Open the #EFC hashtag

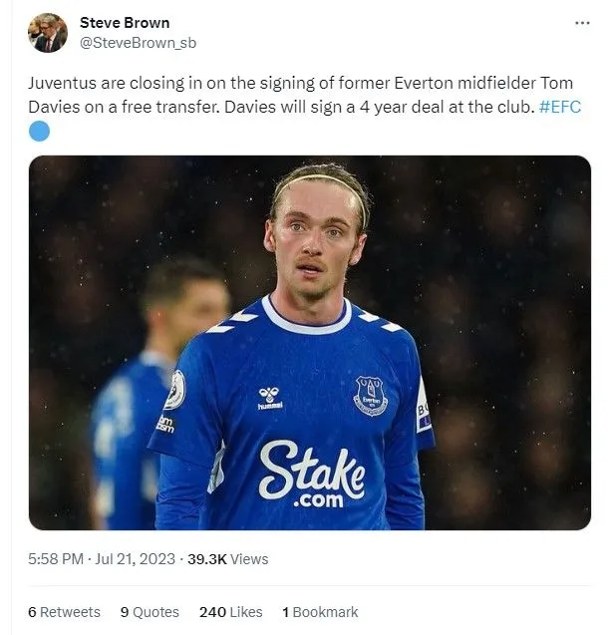[x=560, y=107]
